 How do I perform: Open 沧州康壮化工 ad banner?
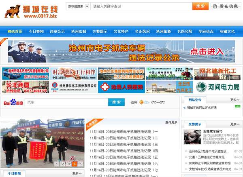tap(74, 87)
